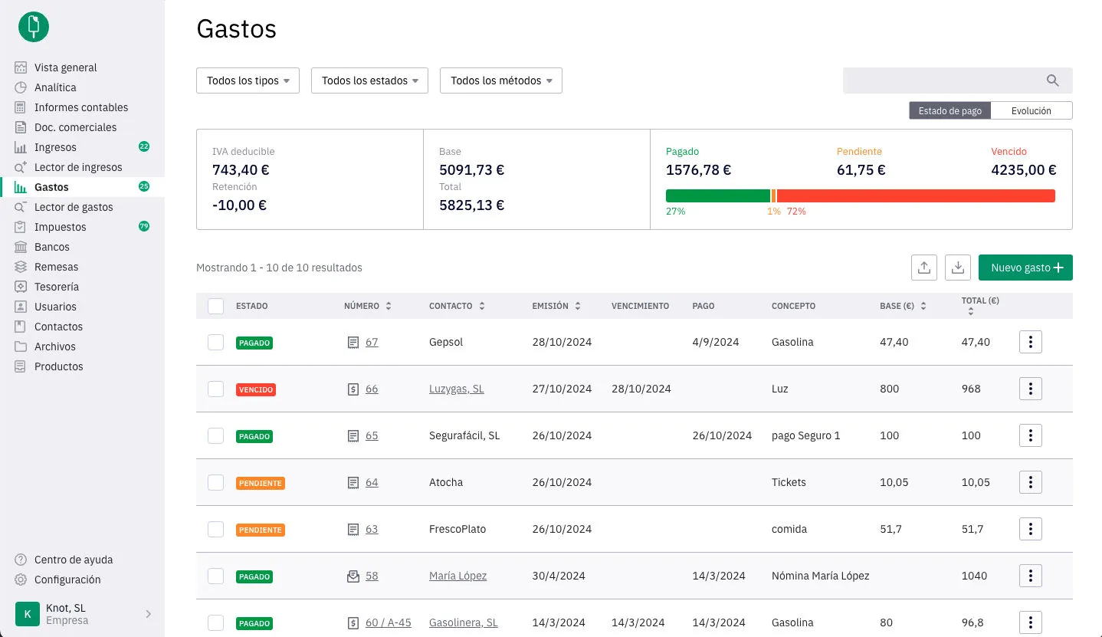Click the Nuevo gasto button
This screenshot has width=1102, height=637.
coord(1025,268)
